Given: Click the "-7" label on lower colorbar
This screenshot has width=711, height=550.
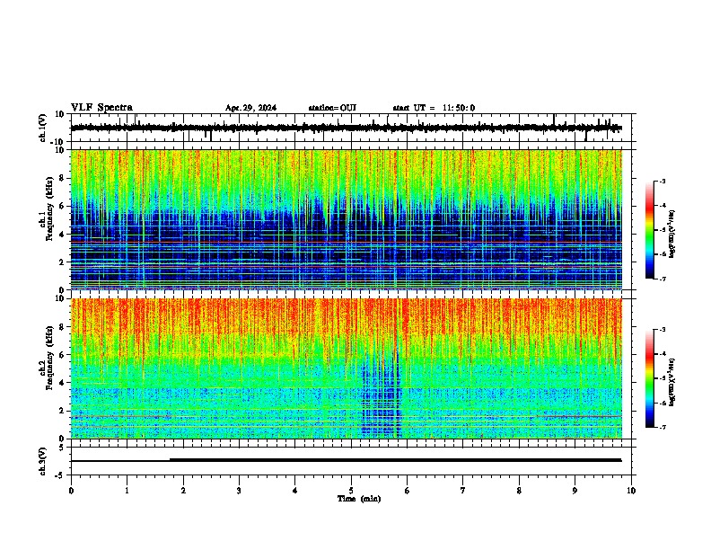Looking at the screenshot, I should click(x=662, y=428).
